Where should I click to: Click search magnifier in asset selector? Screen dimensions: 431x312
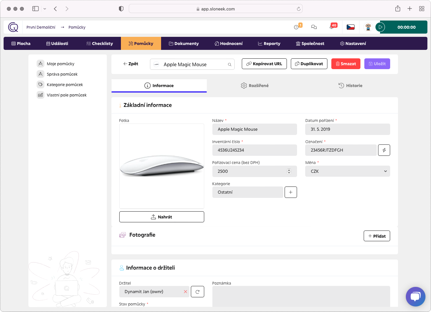(x=230, y=65)
